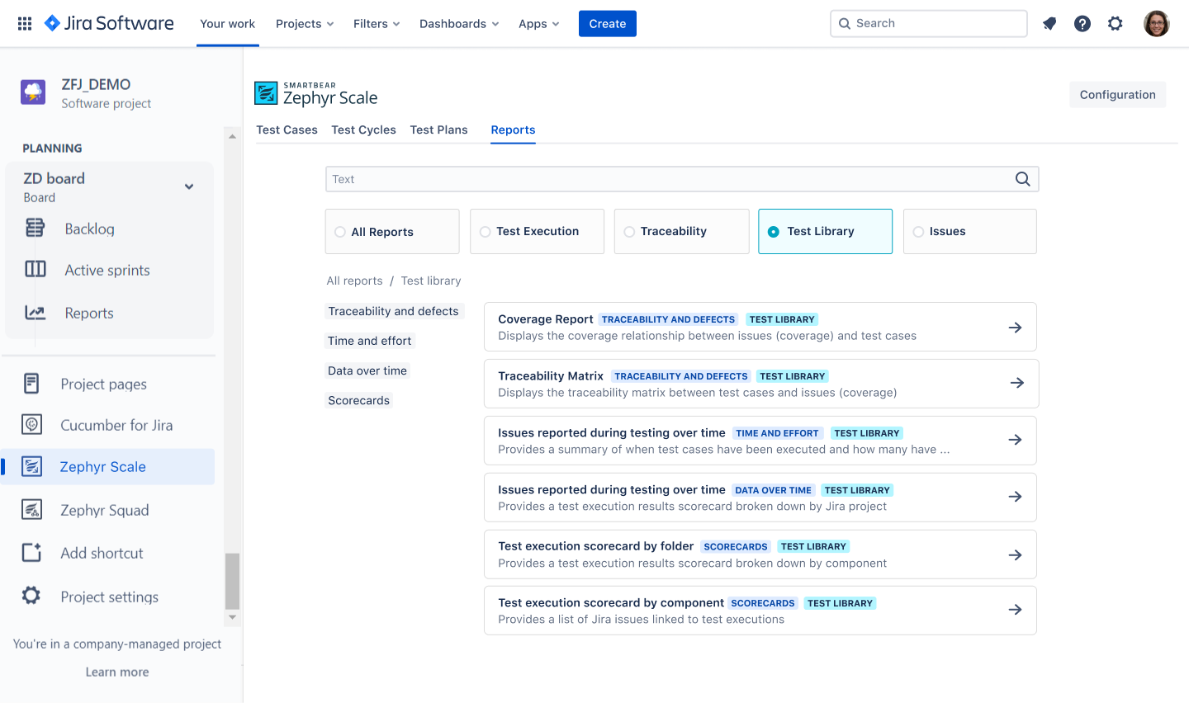
Task: Open Zephyr Squad in the sidebar
Action: (105, 510)
